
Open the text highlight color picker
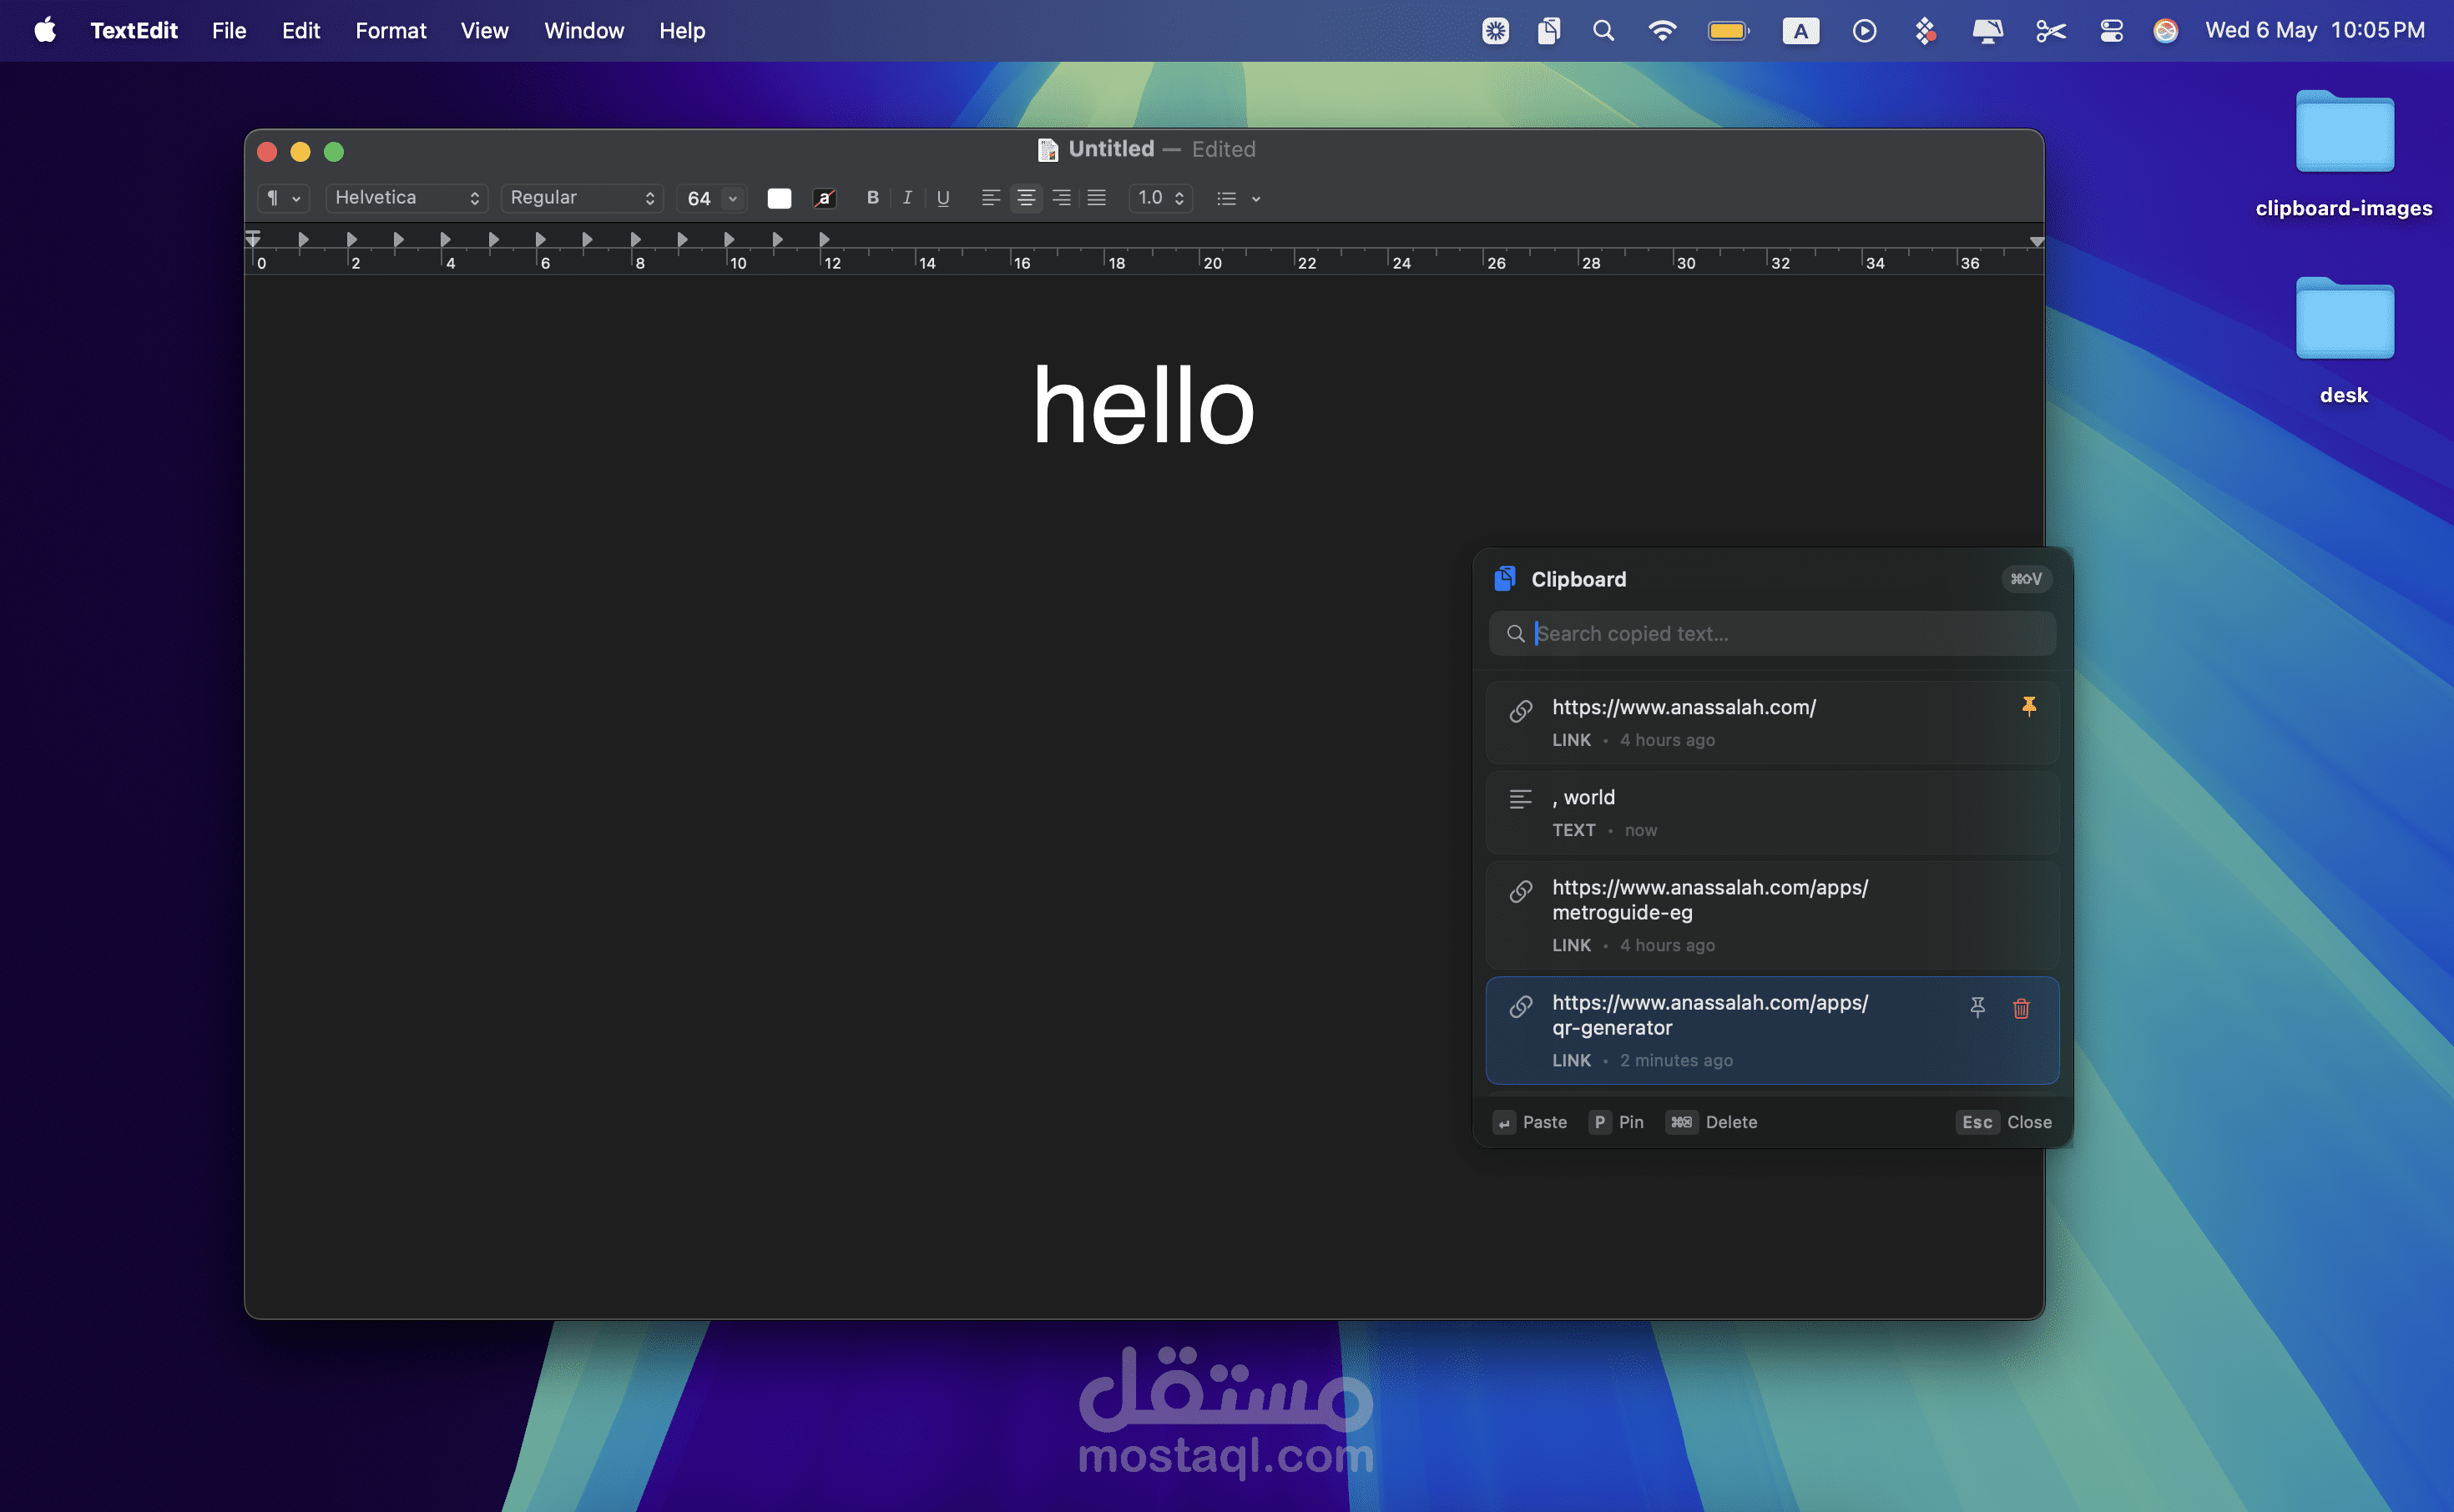824,198
